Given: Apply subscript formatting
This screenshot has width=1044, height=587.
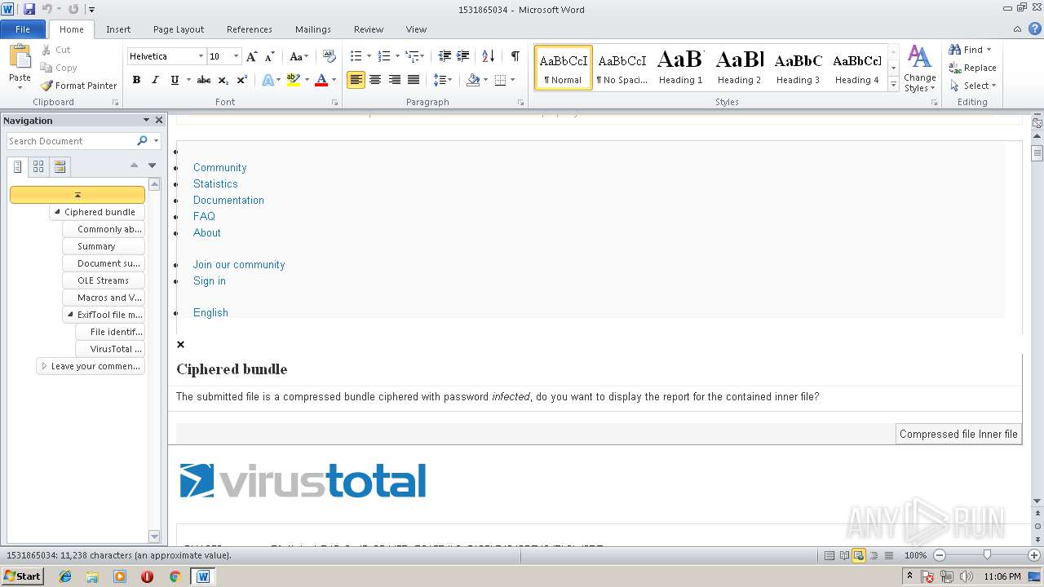Looking at the screenshot, I should (223, 80).
